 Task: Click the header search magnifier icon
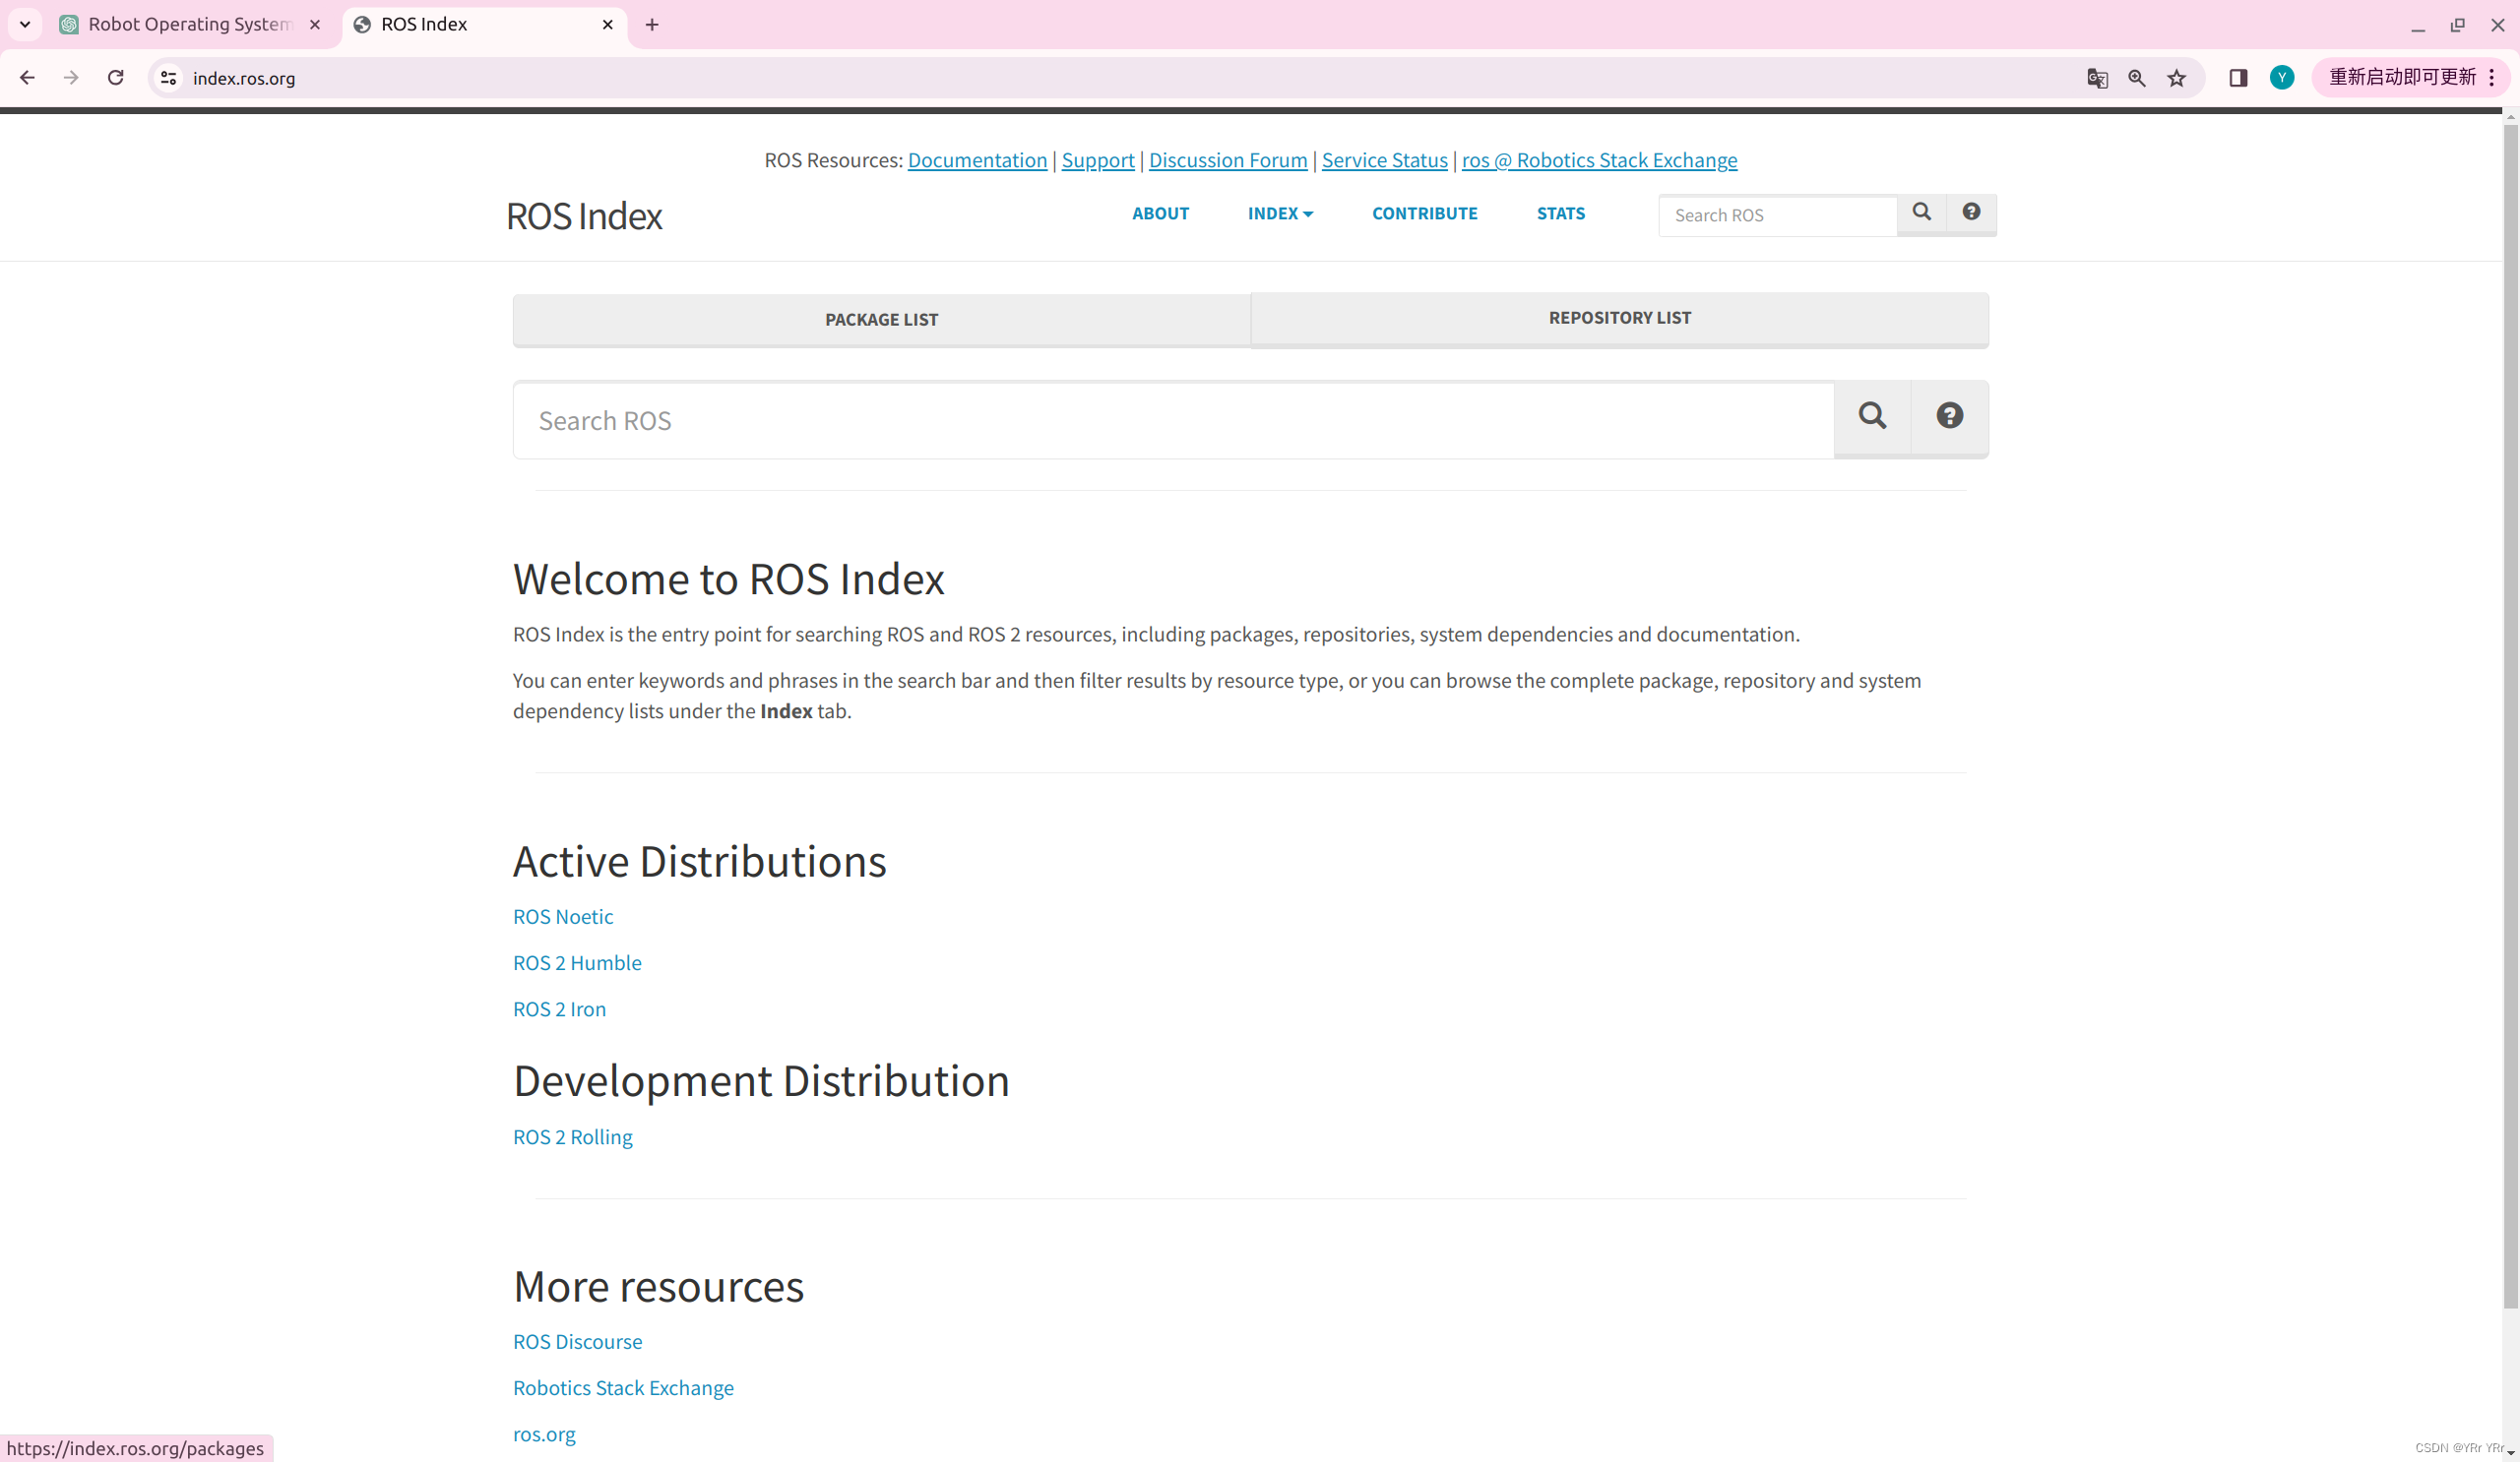pyautogui.click(x=1921, y=213)
